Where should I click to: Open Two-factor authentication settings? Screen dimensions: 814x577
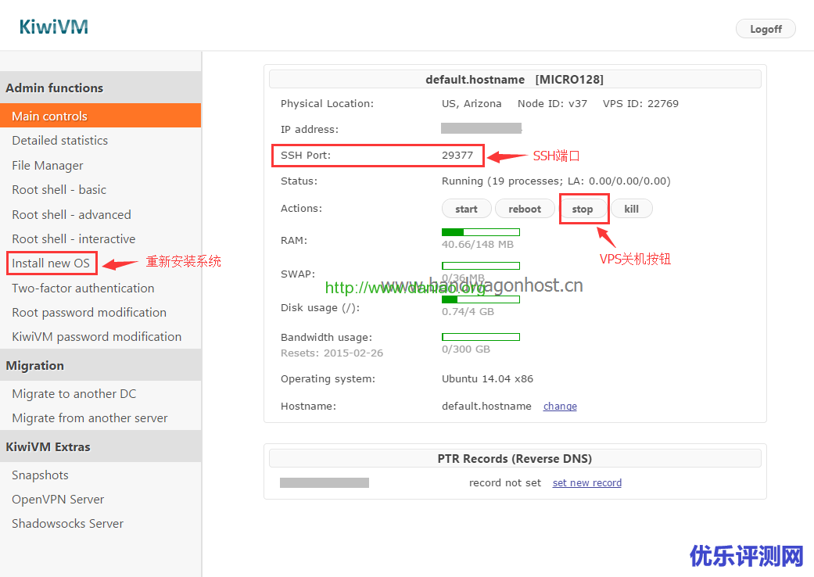pyautogui.click(x=83, y=288)
